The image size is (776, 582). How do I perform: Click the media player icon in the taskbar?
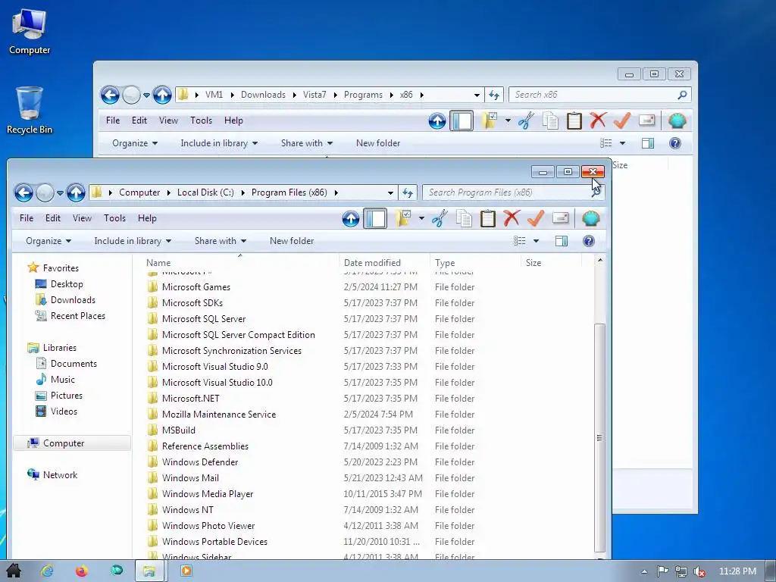coord(186,571)
